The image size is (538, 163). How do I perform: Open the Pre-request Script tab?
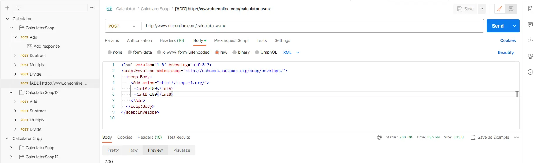pos(232,40)
